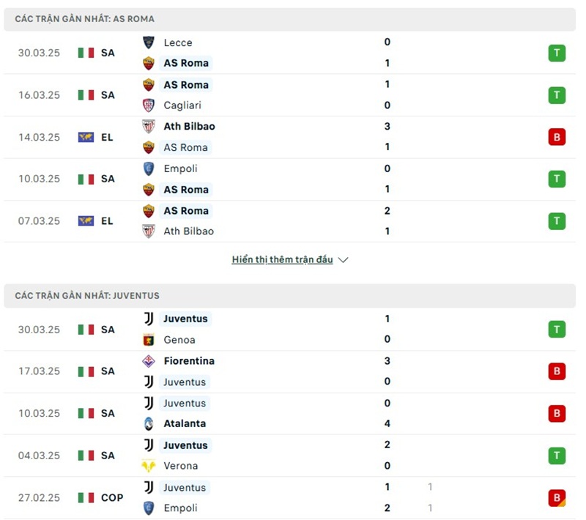This screenshot has height=520, width=586.
Task: Click the Cagliari club crest icon
Action: click(149, 105)
